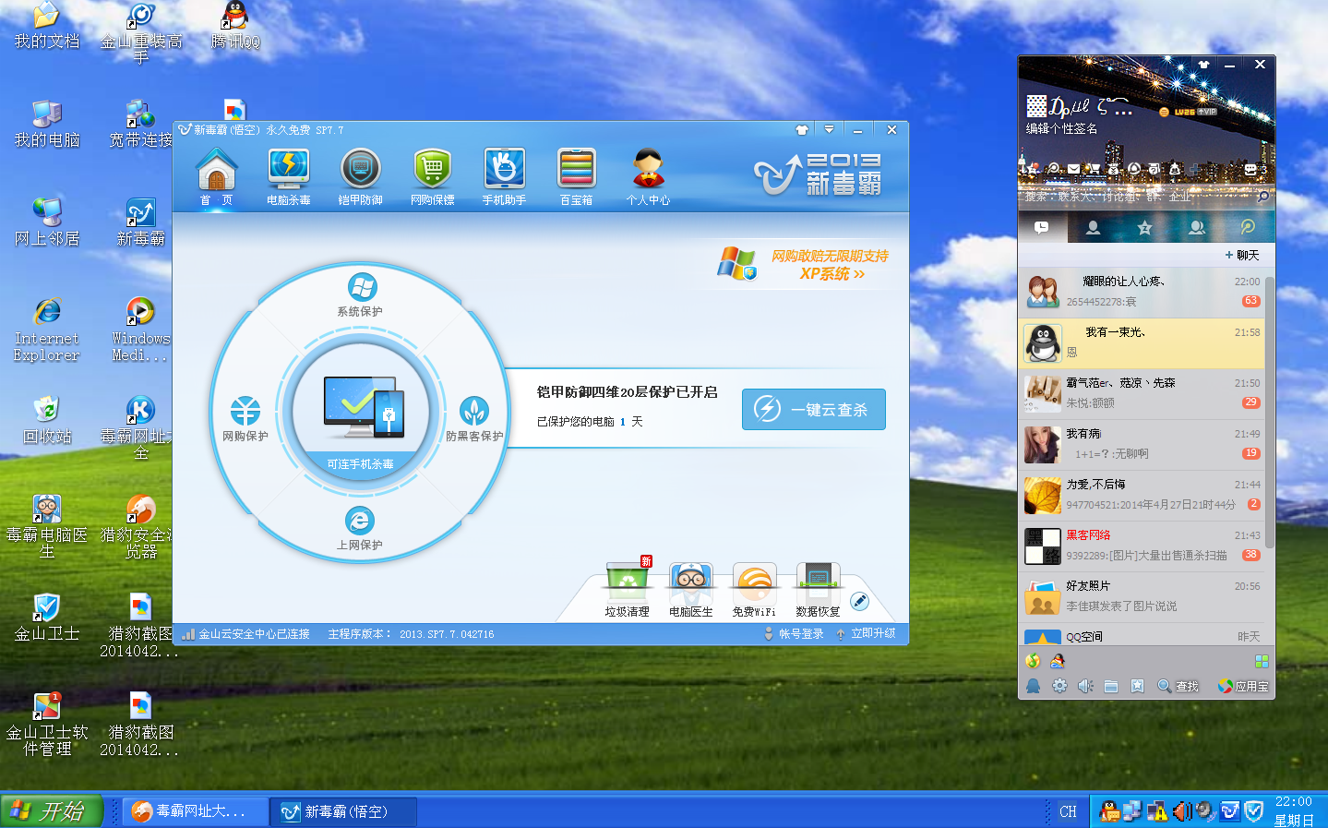Screen dimensions: 1328x828
Task: Open QQ main menu penguin icon
Action: click(x=1033, y=686)
